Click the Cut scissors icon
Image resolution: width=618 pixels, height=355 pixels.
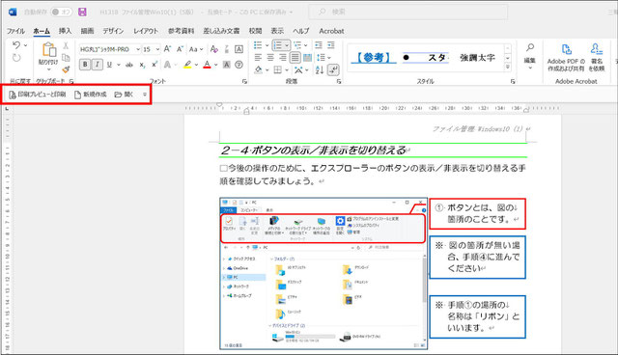tap(66, 45)
